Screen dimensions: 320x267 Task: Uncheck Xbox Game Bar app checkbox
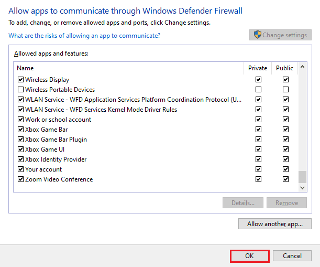[21, 130]
